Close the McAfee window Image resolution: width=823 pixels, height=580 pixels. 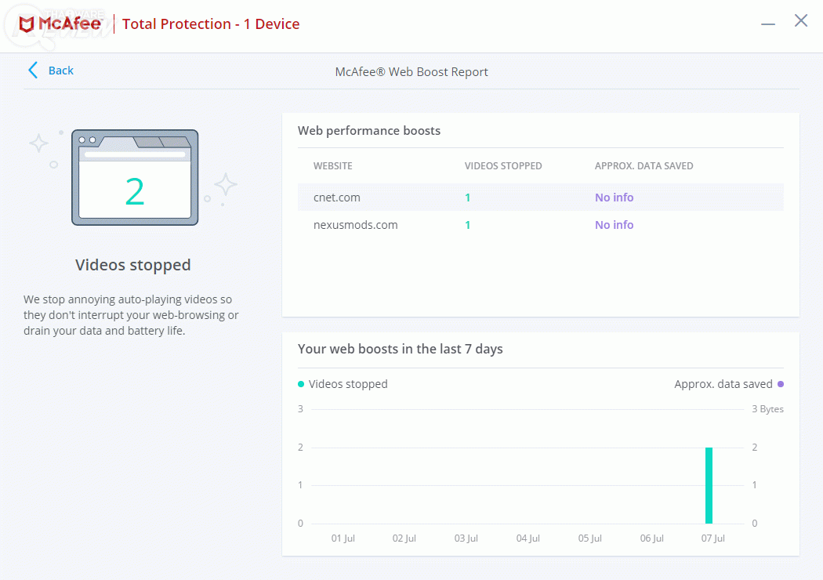coord(801,21)
